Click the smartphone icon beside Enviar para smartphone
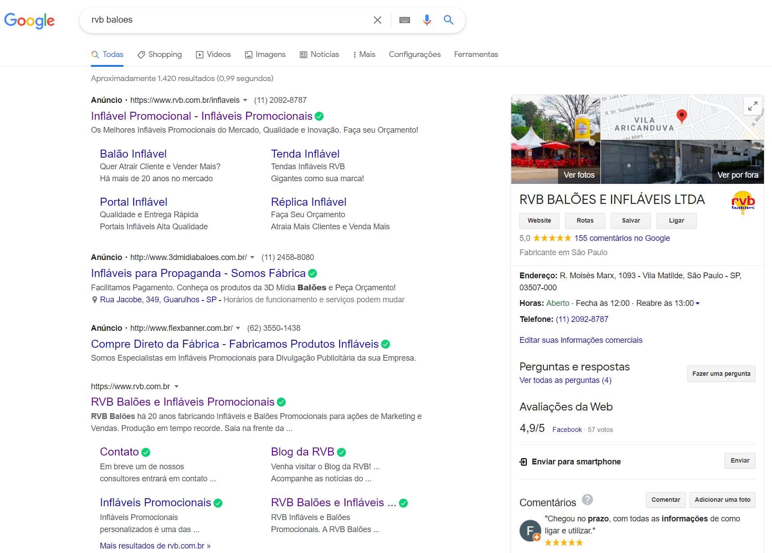The height and width of the screenshot is (553, 772). click(523, 462)
